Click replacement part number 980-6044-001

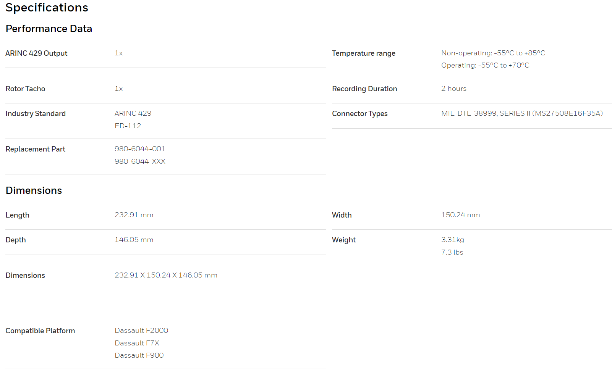140,149
